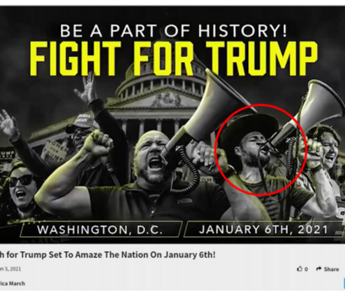Click the 'FIGHT FOR TRUMP' yellow headline
Image resolution: width=345 pixels, height=299 pixels.
174,58
